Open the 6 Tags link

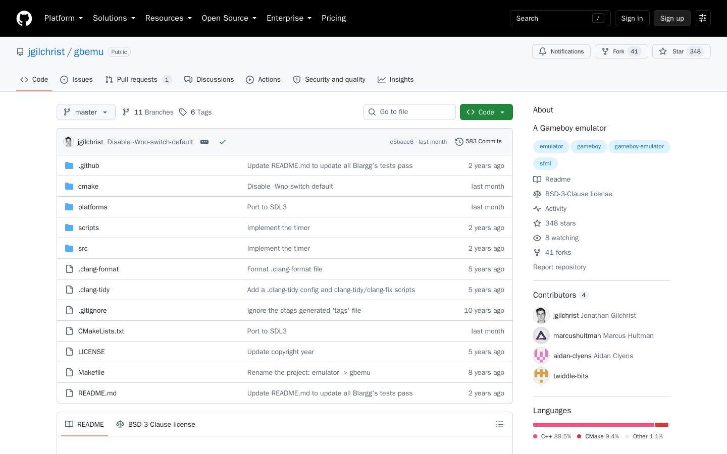195,112
